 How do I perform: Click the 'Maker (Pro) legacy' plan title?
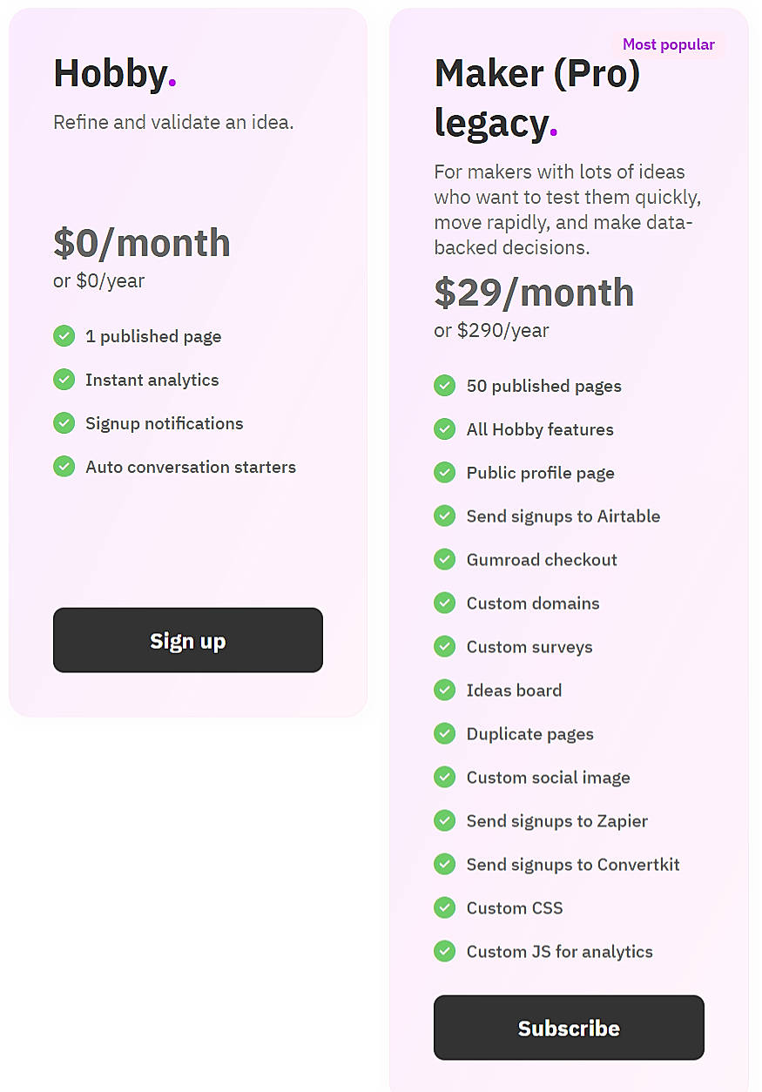point(536,98)
